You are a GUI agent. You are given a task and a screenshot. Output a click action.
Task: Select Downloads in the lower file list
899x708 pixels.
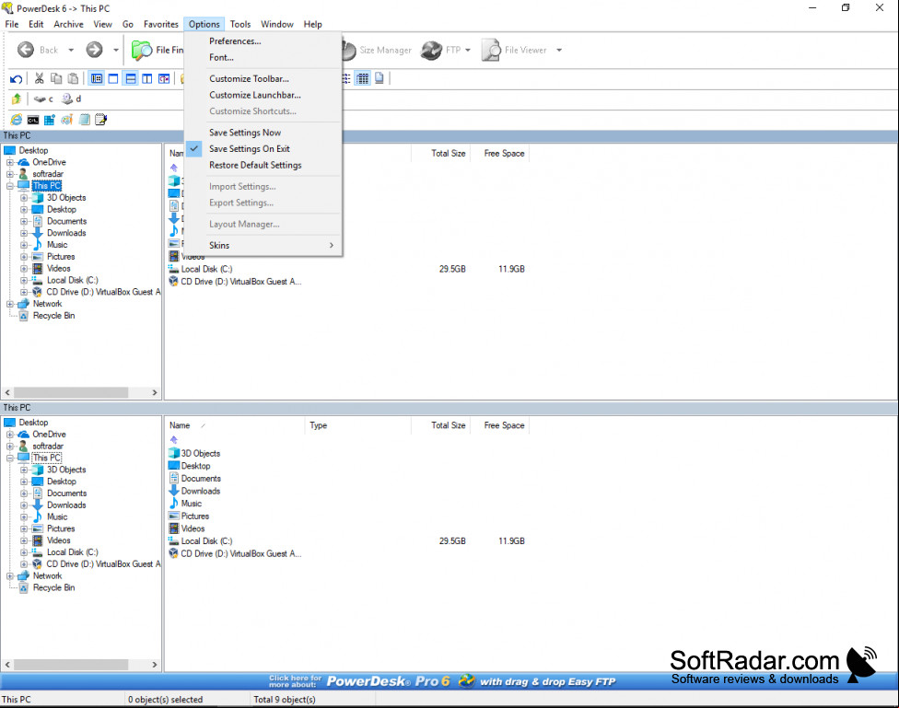[201, 491]
